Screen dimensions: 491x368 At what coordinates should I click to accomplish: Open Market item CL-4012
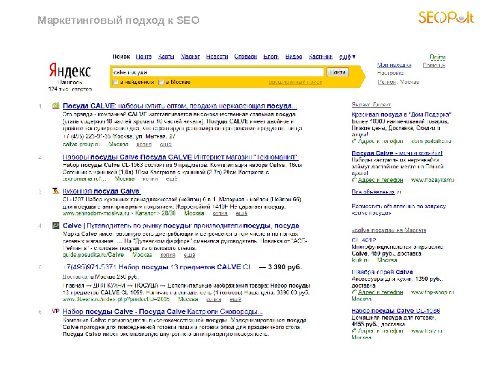coord(363,240)
